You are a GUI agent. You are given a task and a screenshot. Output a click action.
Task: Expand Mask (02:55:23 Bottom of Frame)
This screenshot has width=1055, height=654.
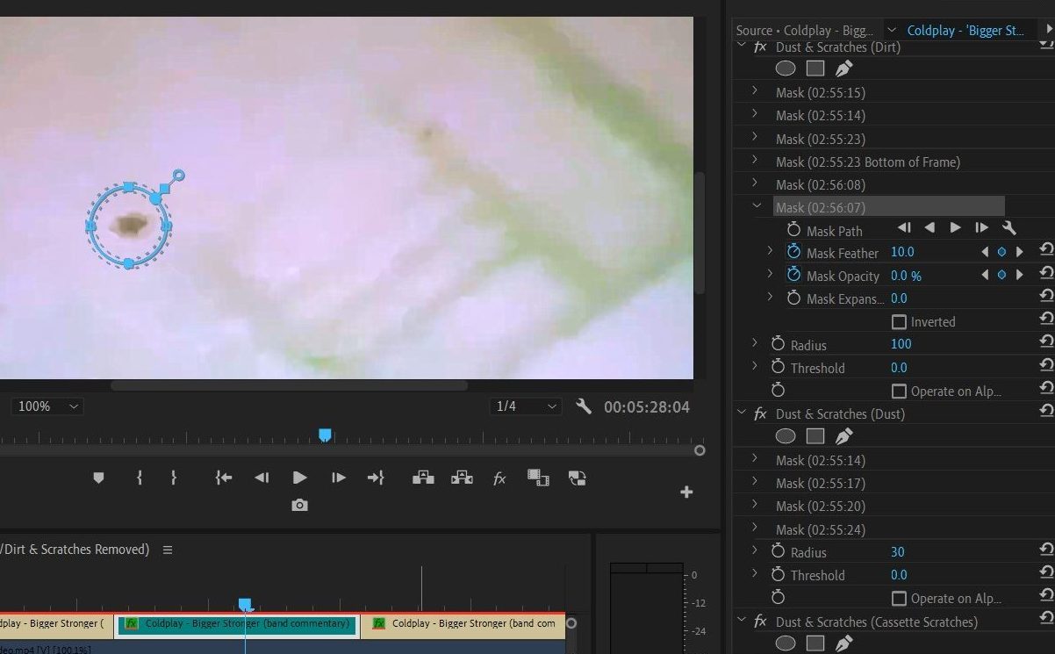[x=754, y=161]
